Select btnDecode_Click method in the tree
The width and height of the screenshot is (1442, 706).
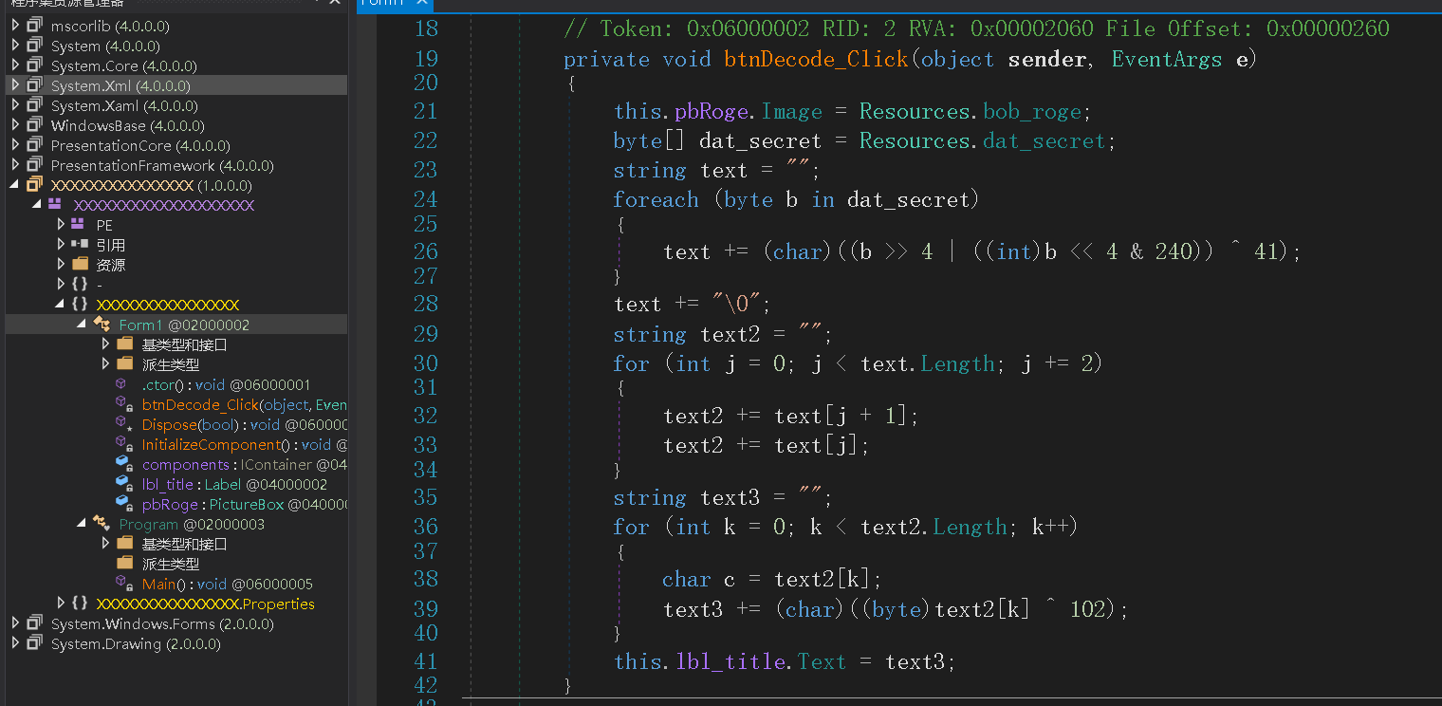244,404
